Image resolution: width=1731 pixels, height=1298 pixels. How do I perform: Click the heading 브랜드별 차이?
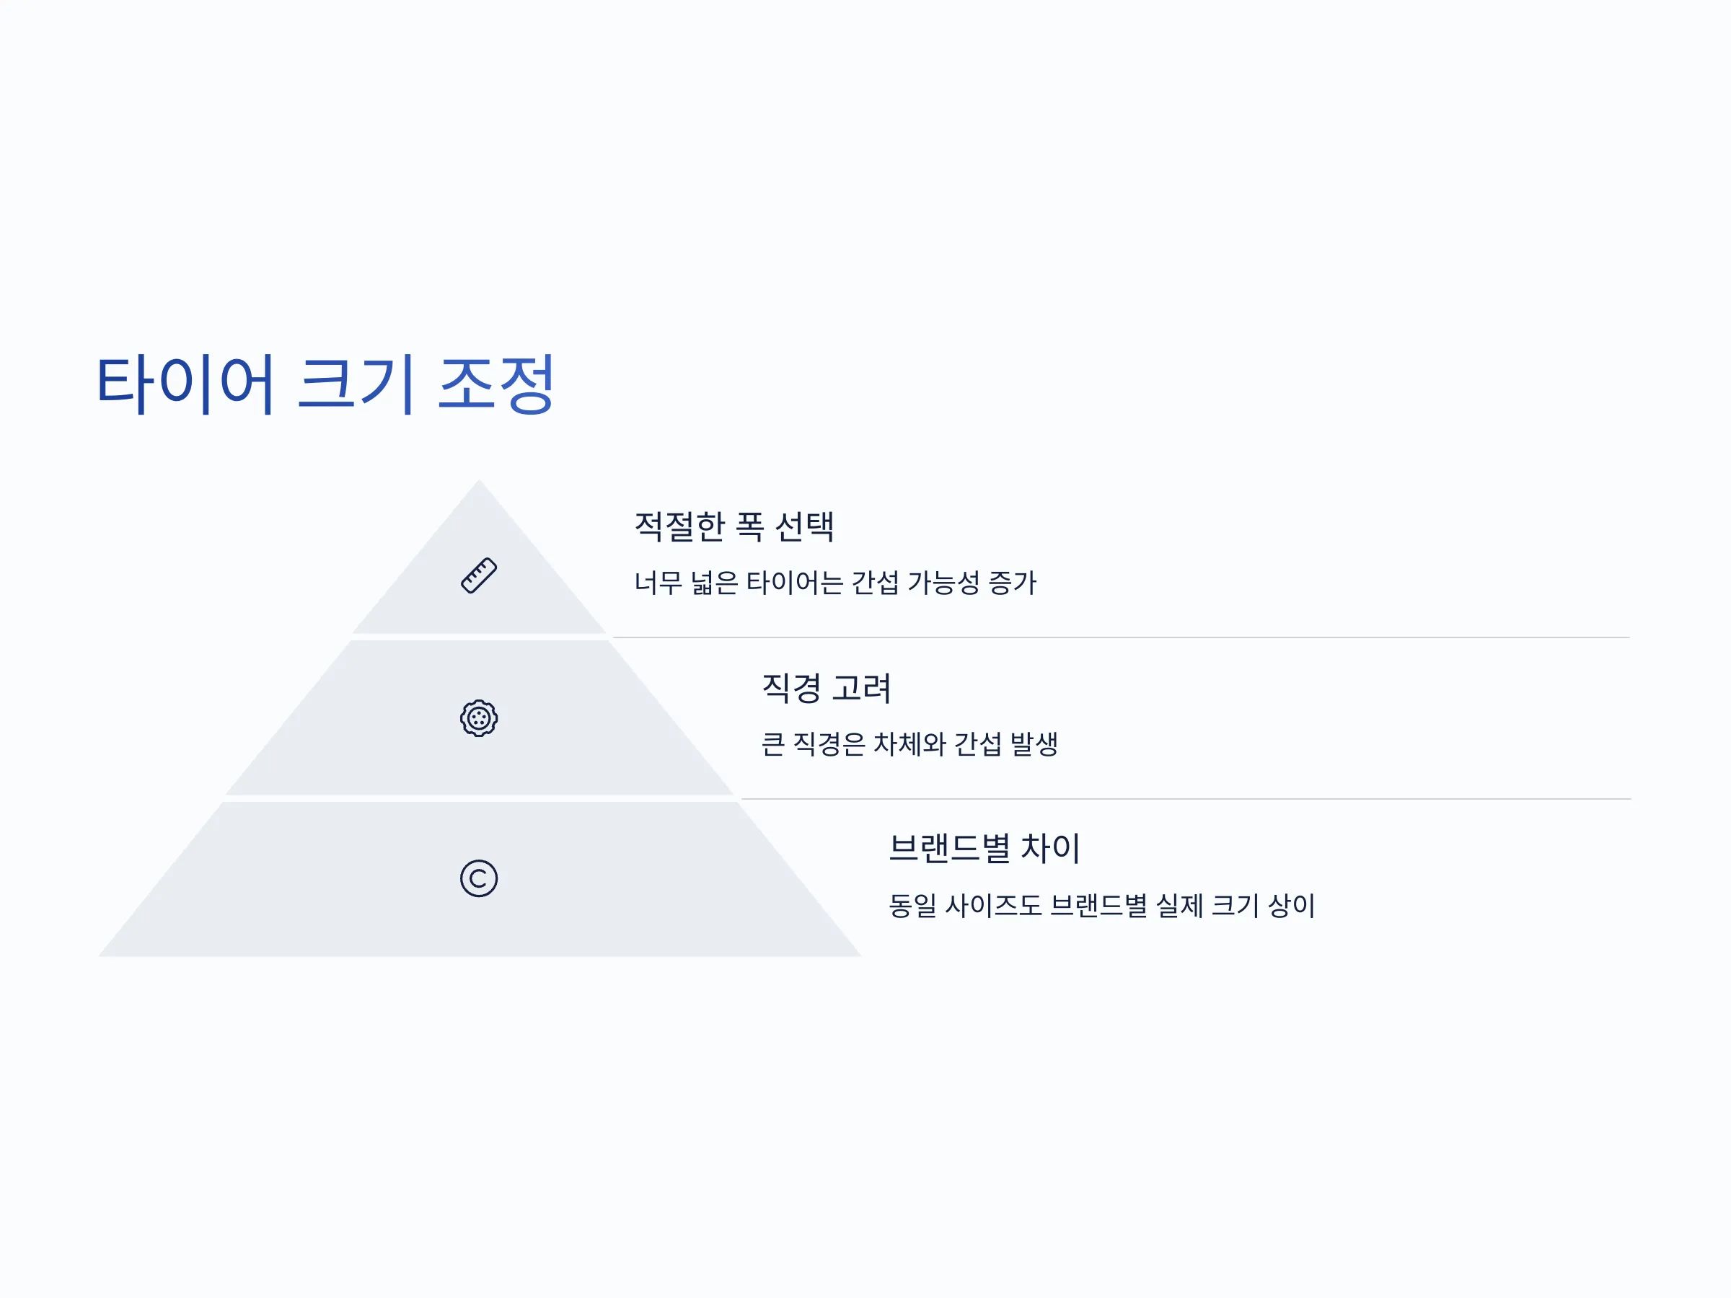[x=985, y=848]
